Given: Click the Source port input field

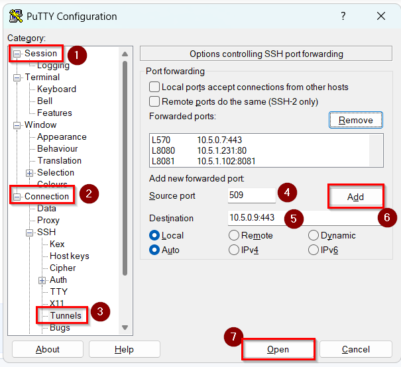Looking at the screenshot, I should click(x=252, y=195).
